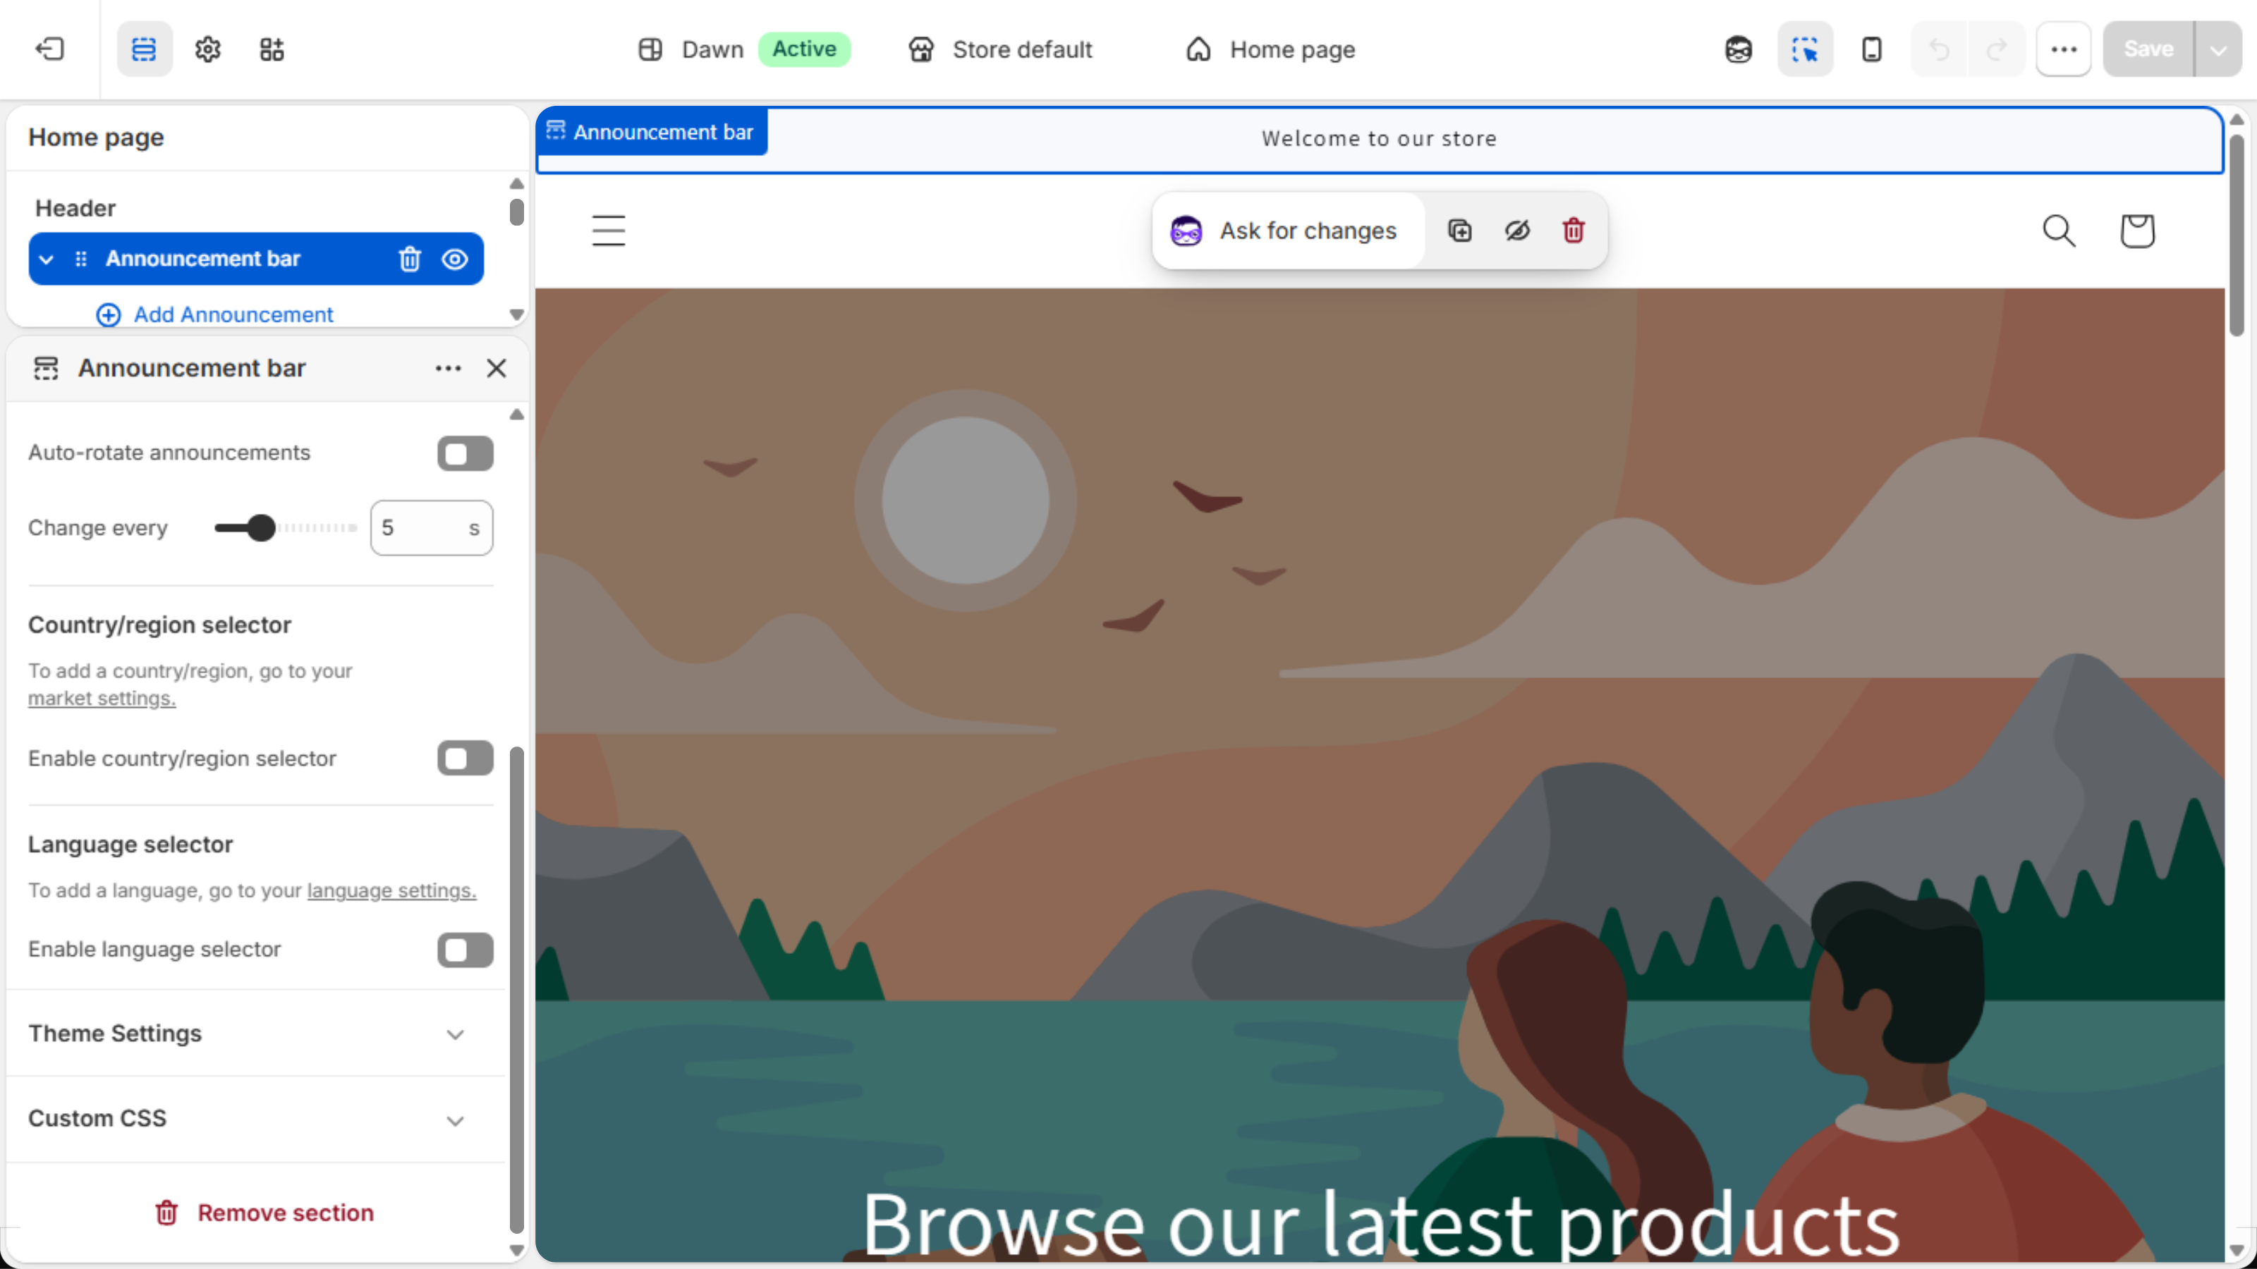
Task: Open language settings link
Action: (391, 890)
